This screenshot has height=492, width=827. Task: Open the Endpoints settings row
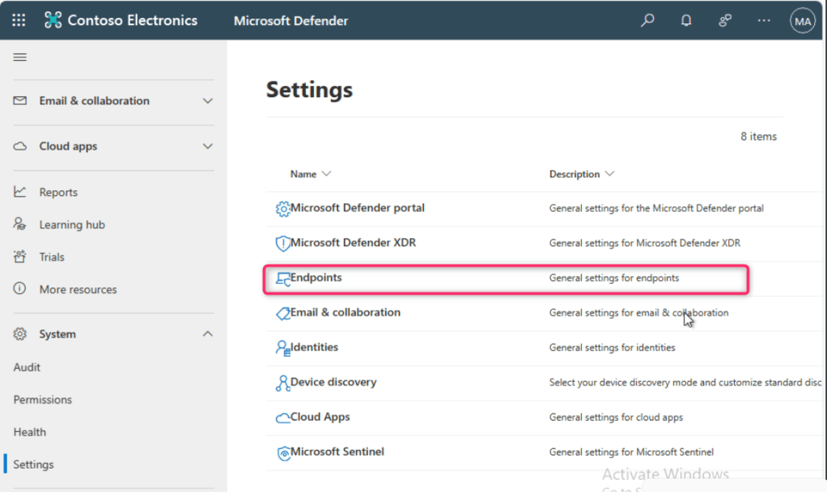click(x=316, y=278)
